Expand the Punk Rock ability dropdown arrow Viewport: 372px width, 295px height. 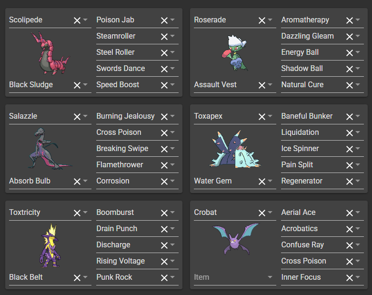(172, 277)
